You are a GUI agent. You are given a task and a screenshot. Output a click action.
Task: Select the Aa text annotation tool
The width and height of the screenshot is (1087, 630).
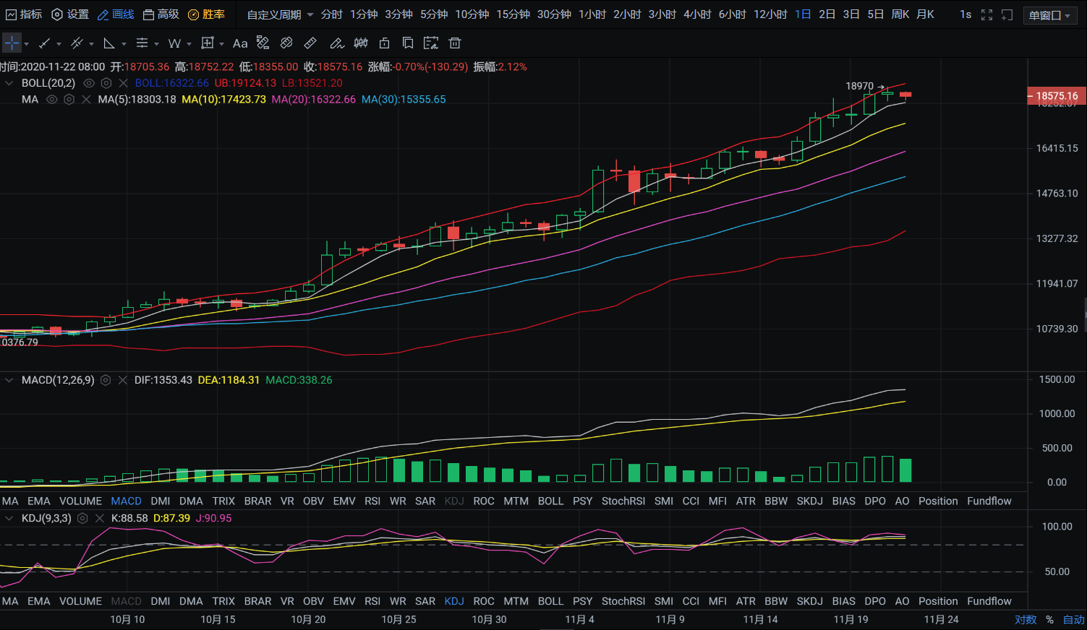[240, 43]
